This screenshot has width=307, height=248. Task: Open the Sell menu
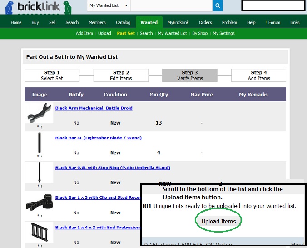[x=52, y=23]
